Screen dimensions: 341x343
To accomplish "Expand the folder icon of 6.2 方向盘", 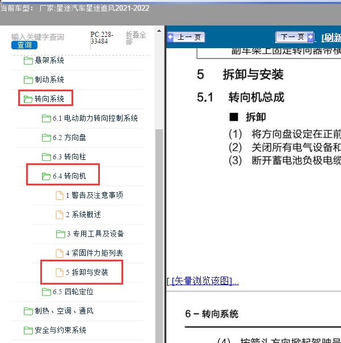I will point(46,138).
